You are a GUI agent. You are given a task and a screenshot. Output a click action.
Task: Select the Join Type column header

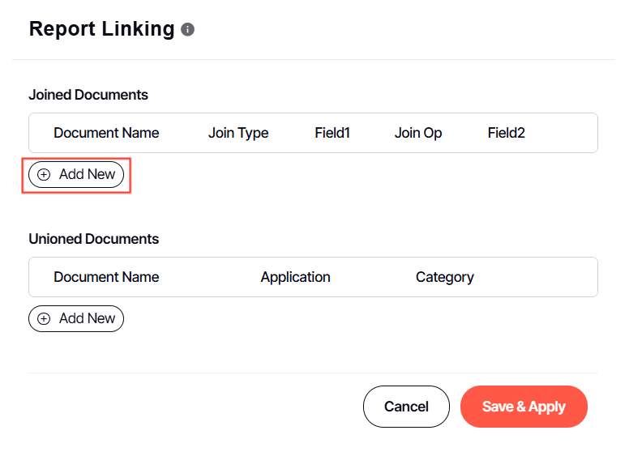238,133
